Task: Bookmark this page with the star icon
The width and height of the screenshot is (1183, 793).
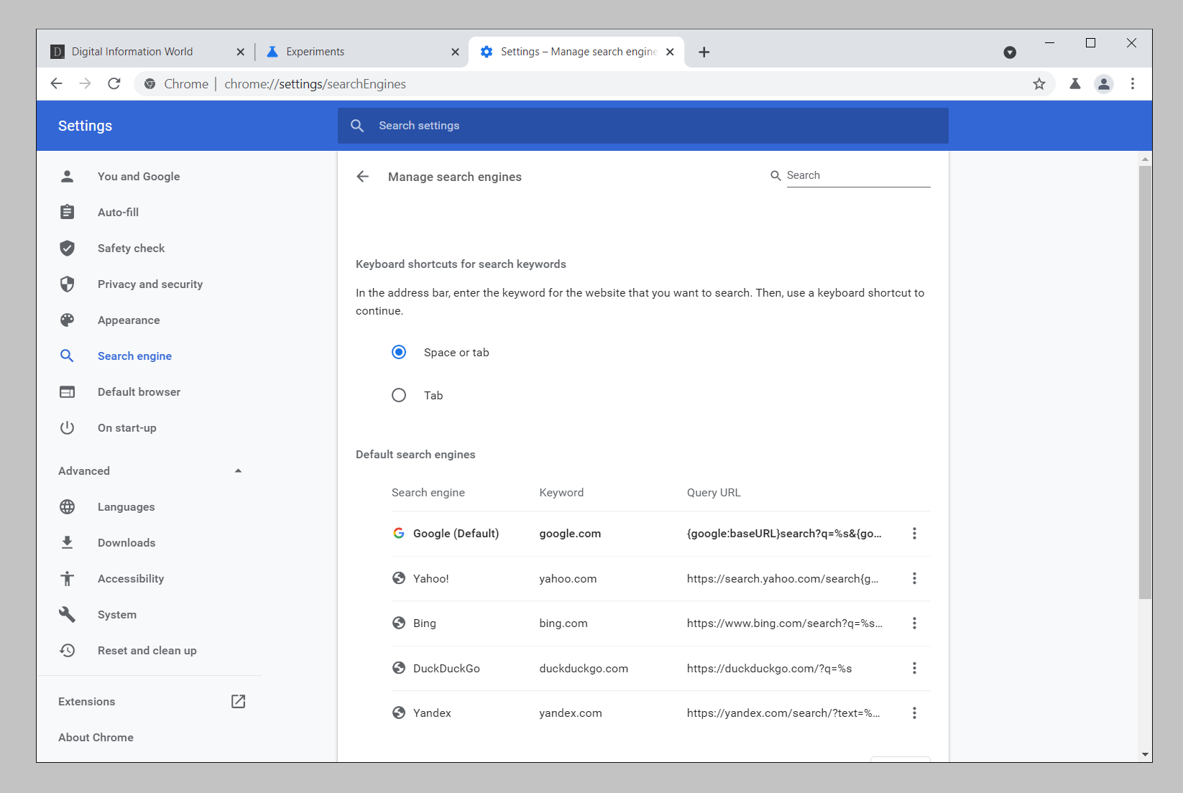Action: coord(1039,84)
